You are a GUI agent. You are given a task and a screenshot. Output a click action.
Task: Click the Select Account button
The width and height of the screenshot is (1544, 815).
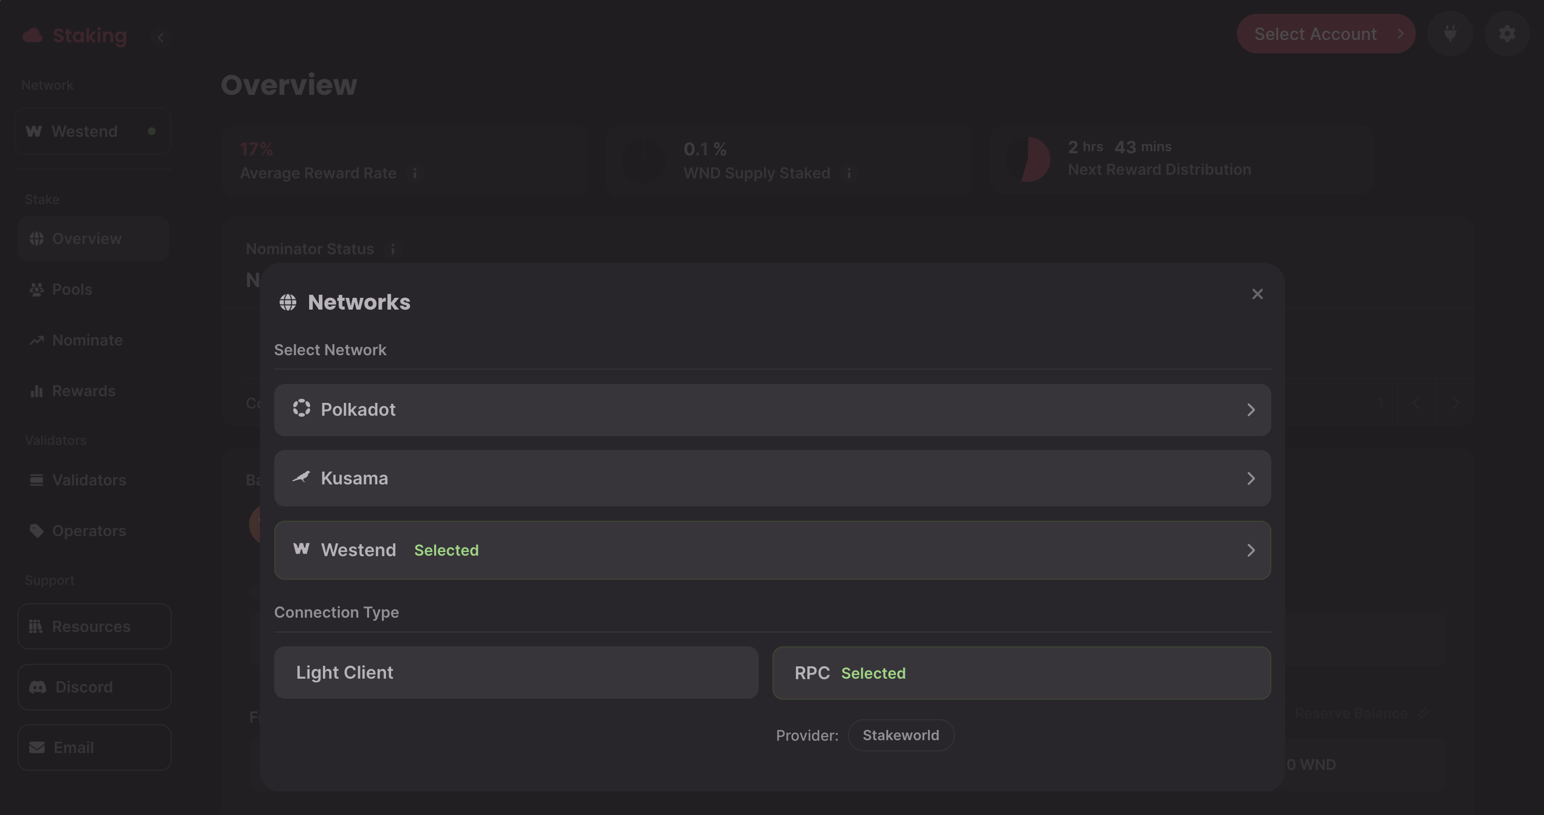pos(1326,34)
